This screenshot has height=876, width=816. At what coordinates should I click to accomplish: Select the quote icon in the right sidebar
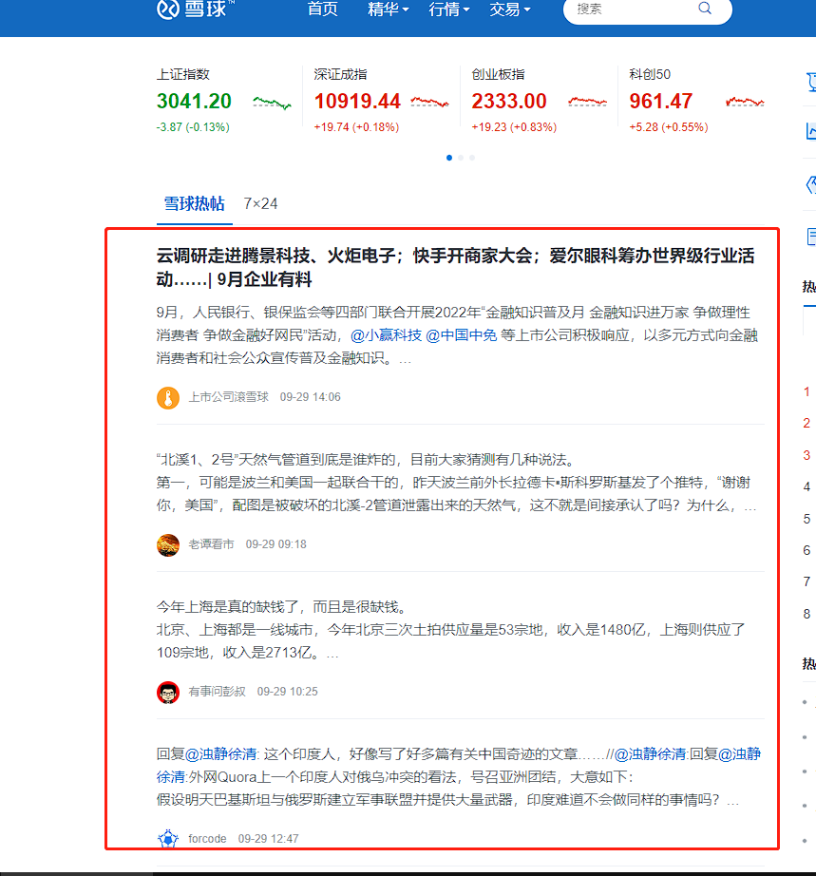click(x=812, y=182)
